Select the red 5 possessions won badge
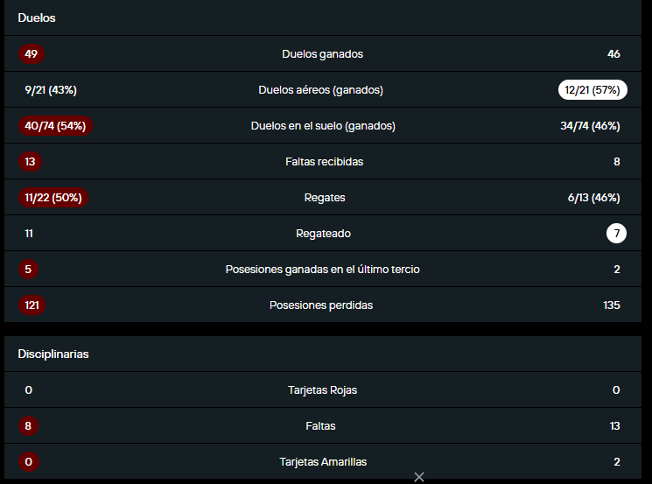This screenshot has width=652, height=484. click(x=28, y=269)
